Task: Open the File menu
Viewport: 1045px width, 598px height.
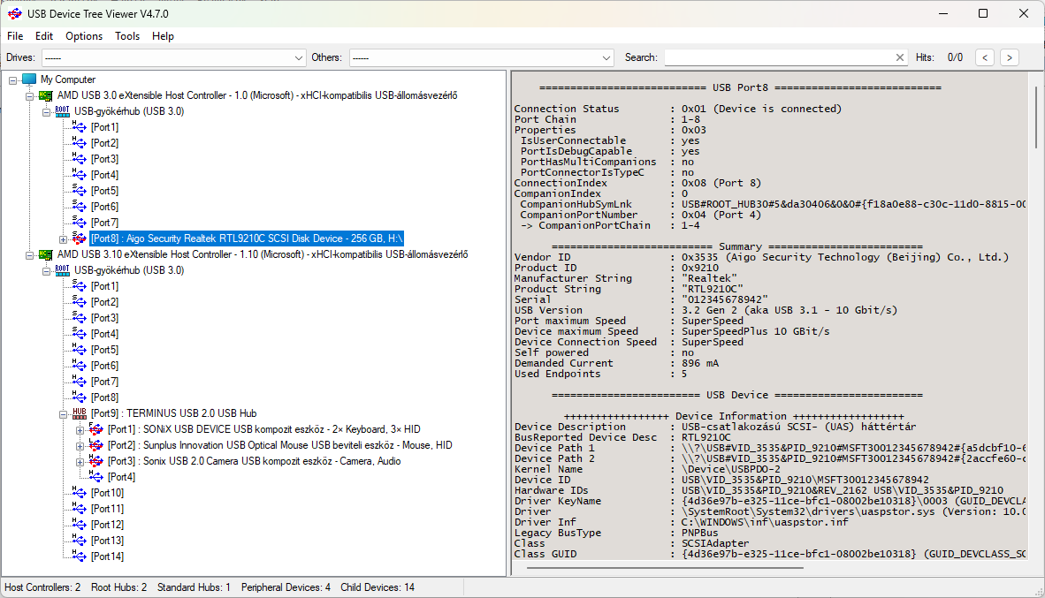Action: tap(15, 36)
